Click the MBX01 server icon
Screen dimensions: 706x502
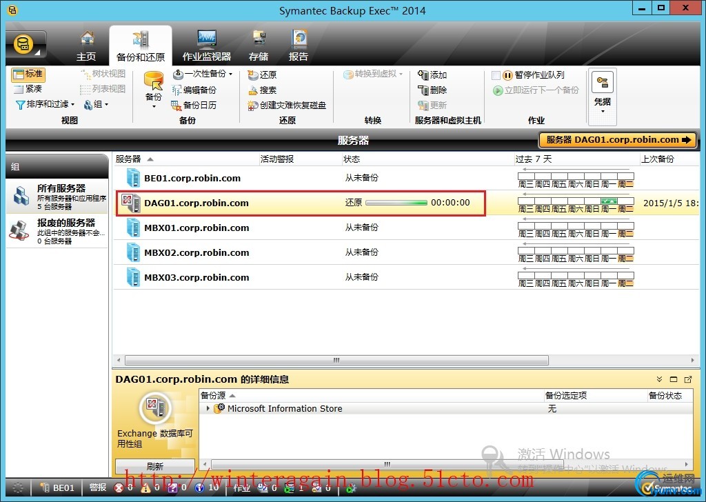coord(133,227)
